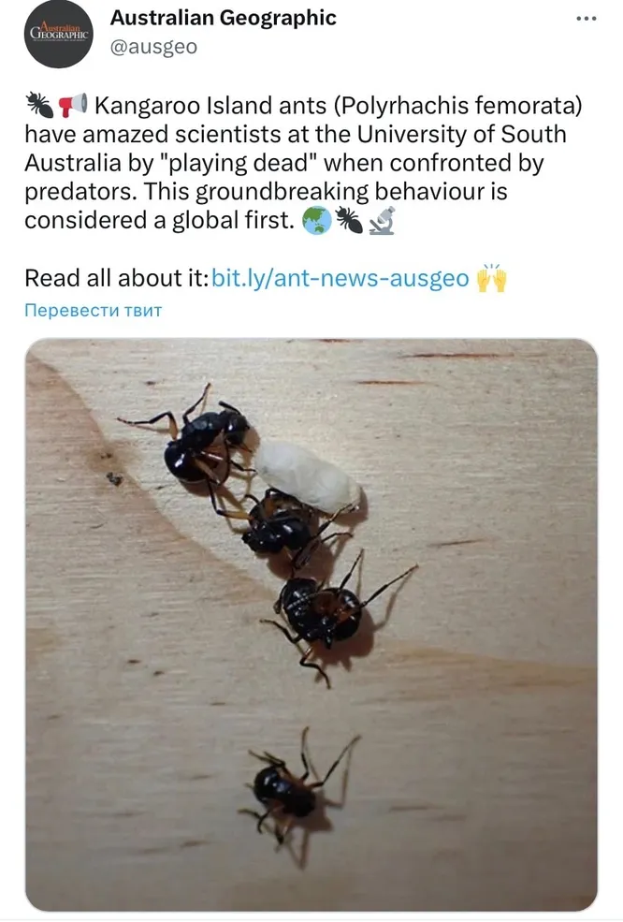The height and width of the screenshot is (922, 623).
Task: Click the microscope emoji
Action: tap(382, 221)
